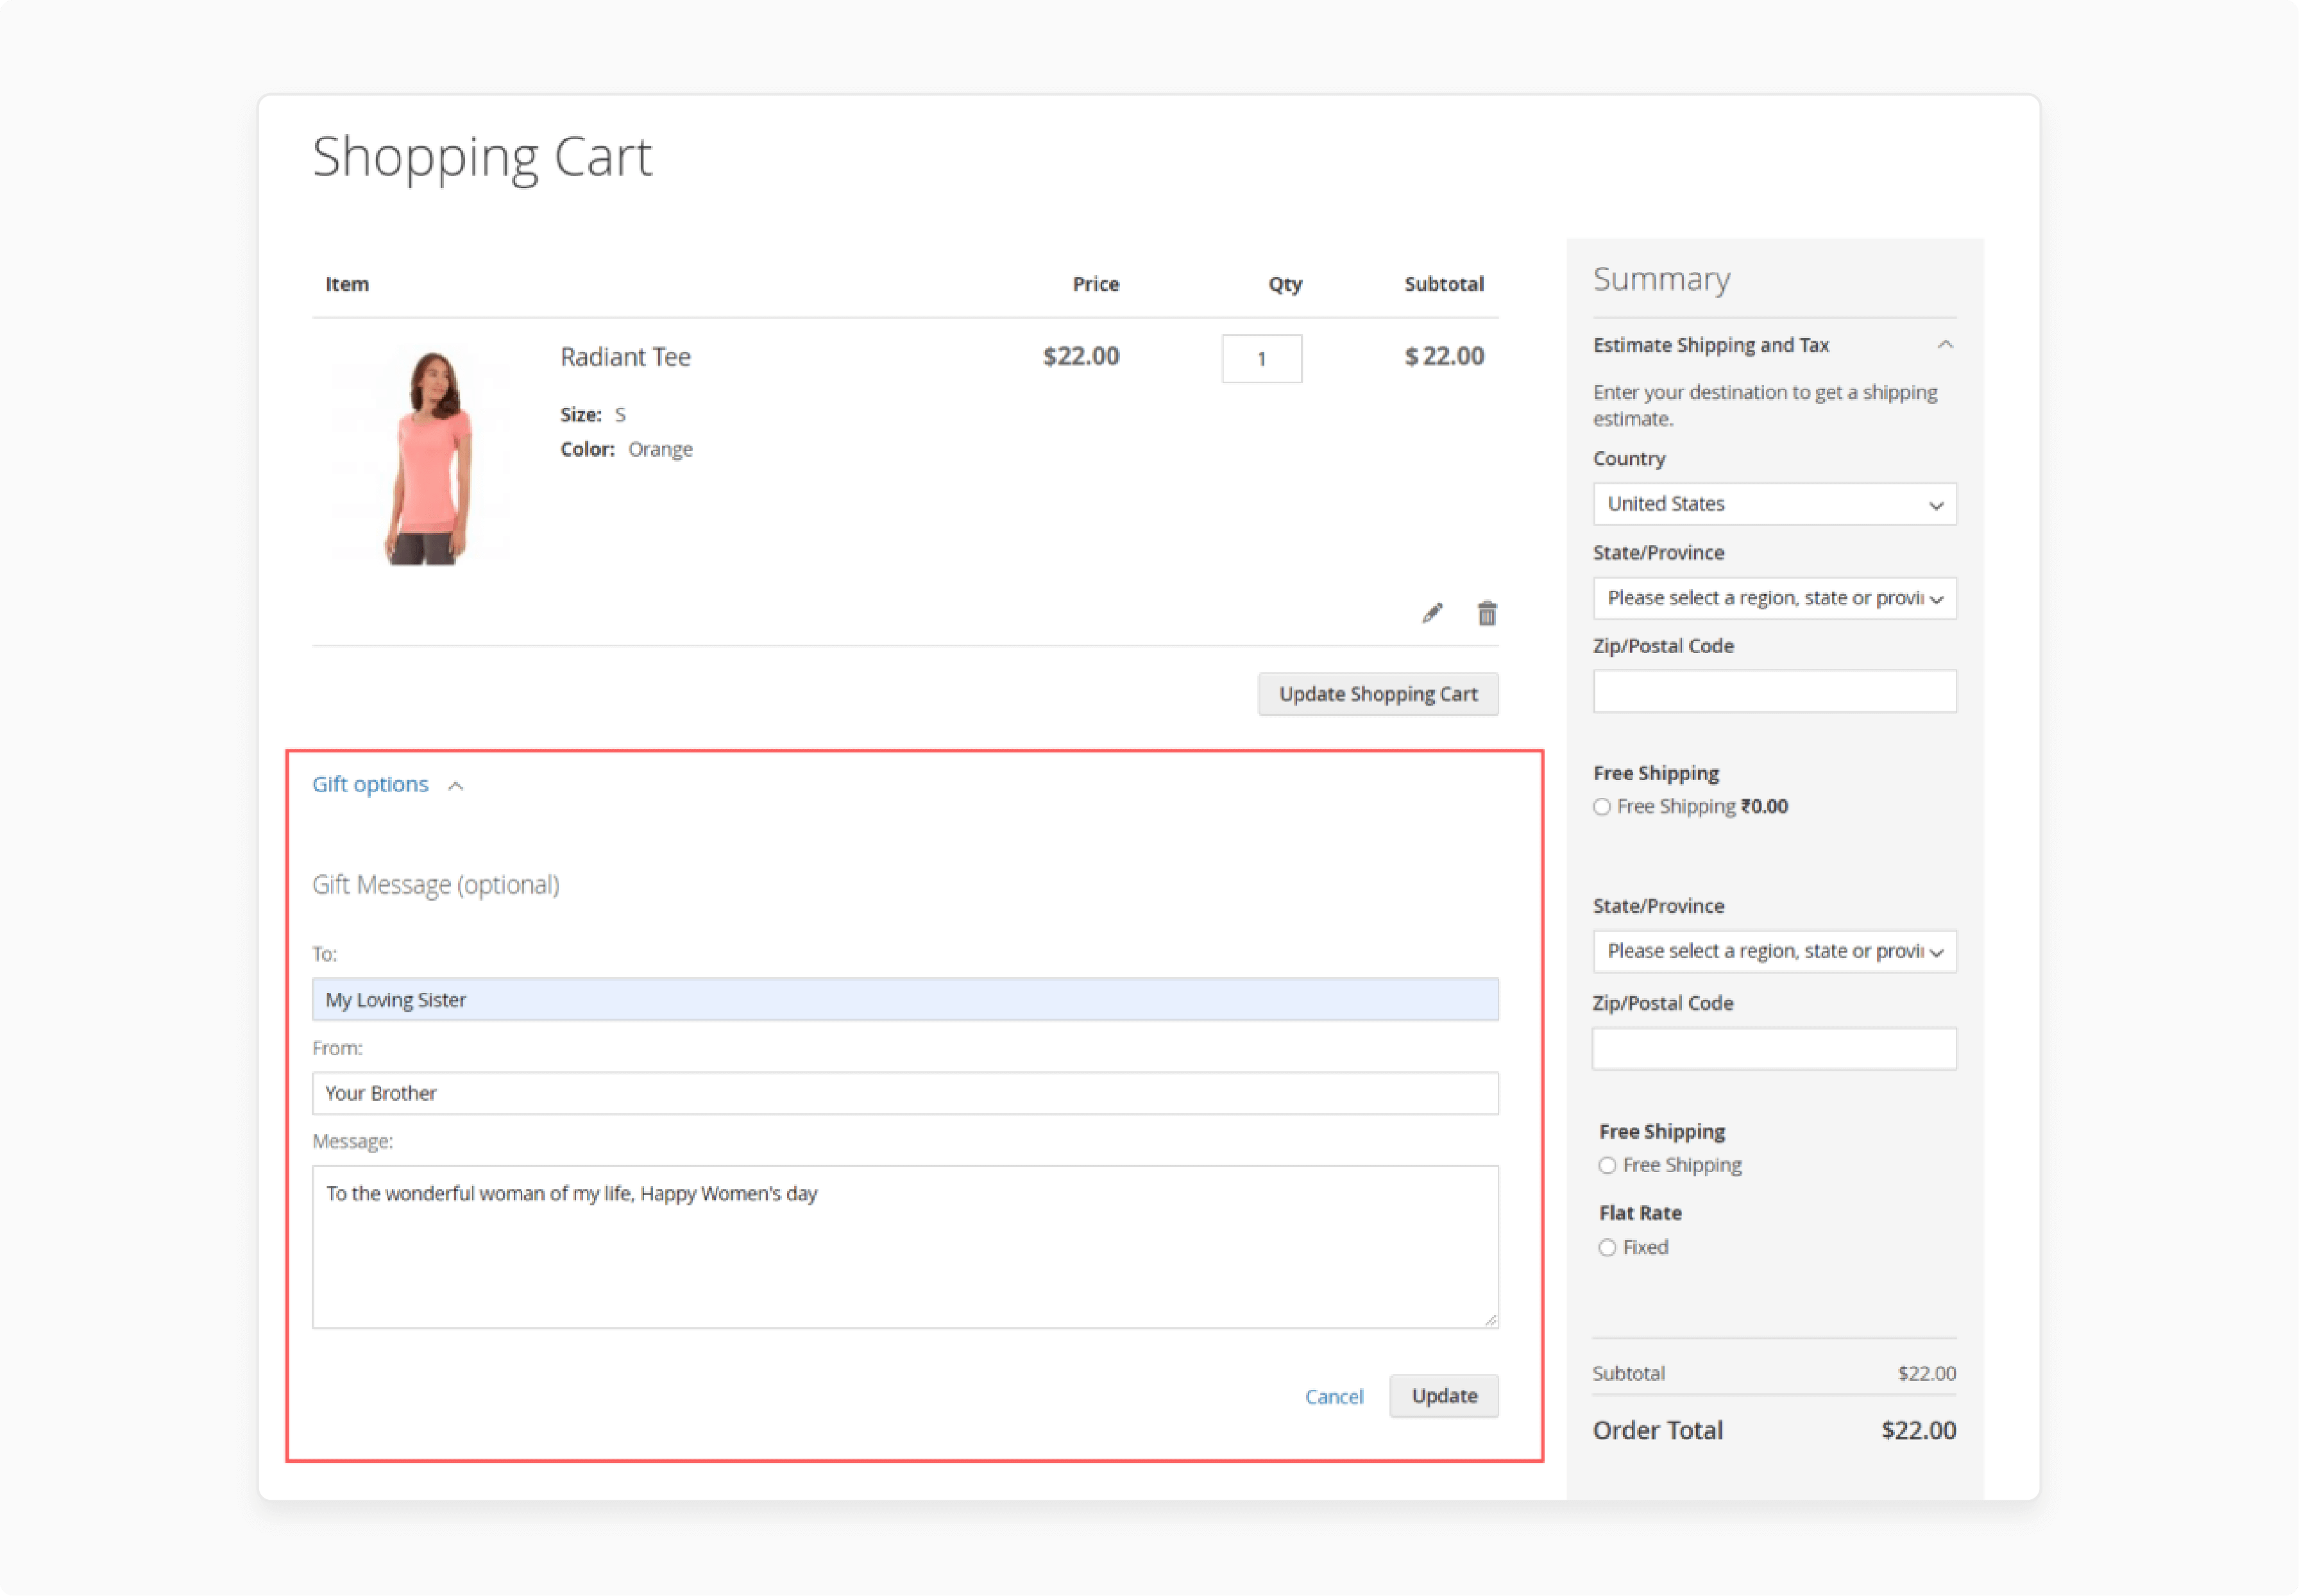Cancel the gift message edits
Viewport: 2299px width, 1596px height.
coord(1334,1396)
